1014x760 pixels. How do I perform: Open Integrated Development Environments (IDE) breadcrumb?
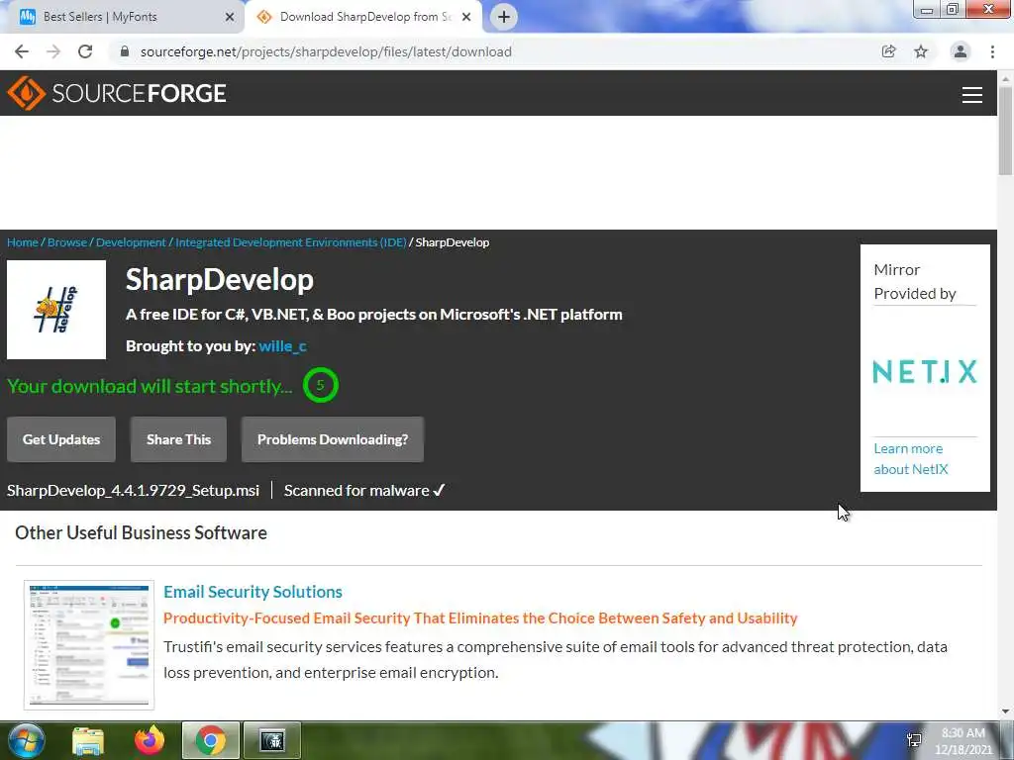pos(291,242)
